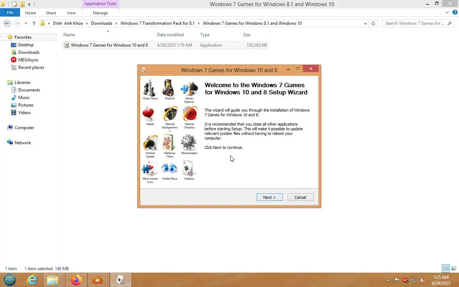
Task: Launch Internet Explorer from taskbar
Action: tap(32, 280)
